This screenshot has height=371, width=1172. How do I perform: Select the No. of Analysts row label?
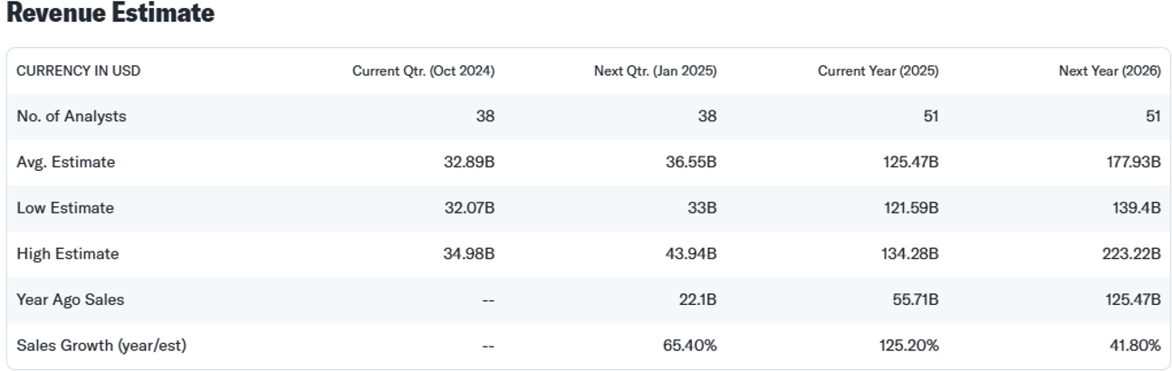click(x=72, y=116)
